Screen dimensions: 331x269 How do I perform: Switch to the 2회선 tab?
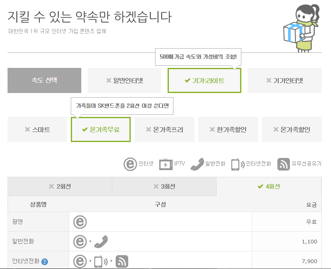tap(59, 186)
